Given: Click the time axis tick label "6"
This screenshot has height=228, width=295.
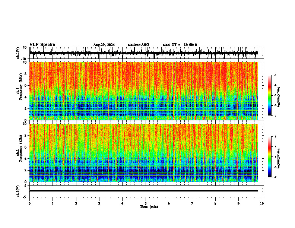Looking at the screenshot, I should tap(169, 203).
